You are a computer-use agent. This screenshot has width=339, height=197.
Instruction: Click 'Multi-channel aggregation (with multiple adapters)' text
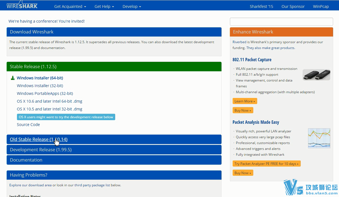click(275, 92)
